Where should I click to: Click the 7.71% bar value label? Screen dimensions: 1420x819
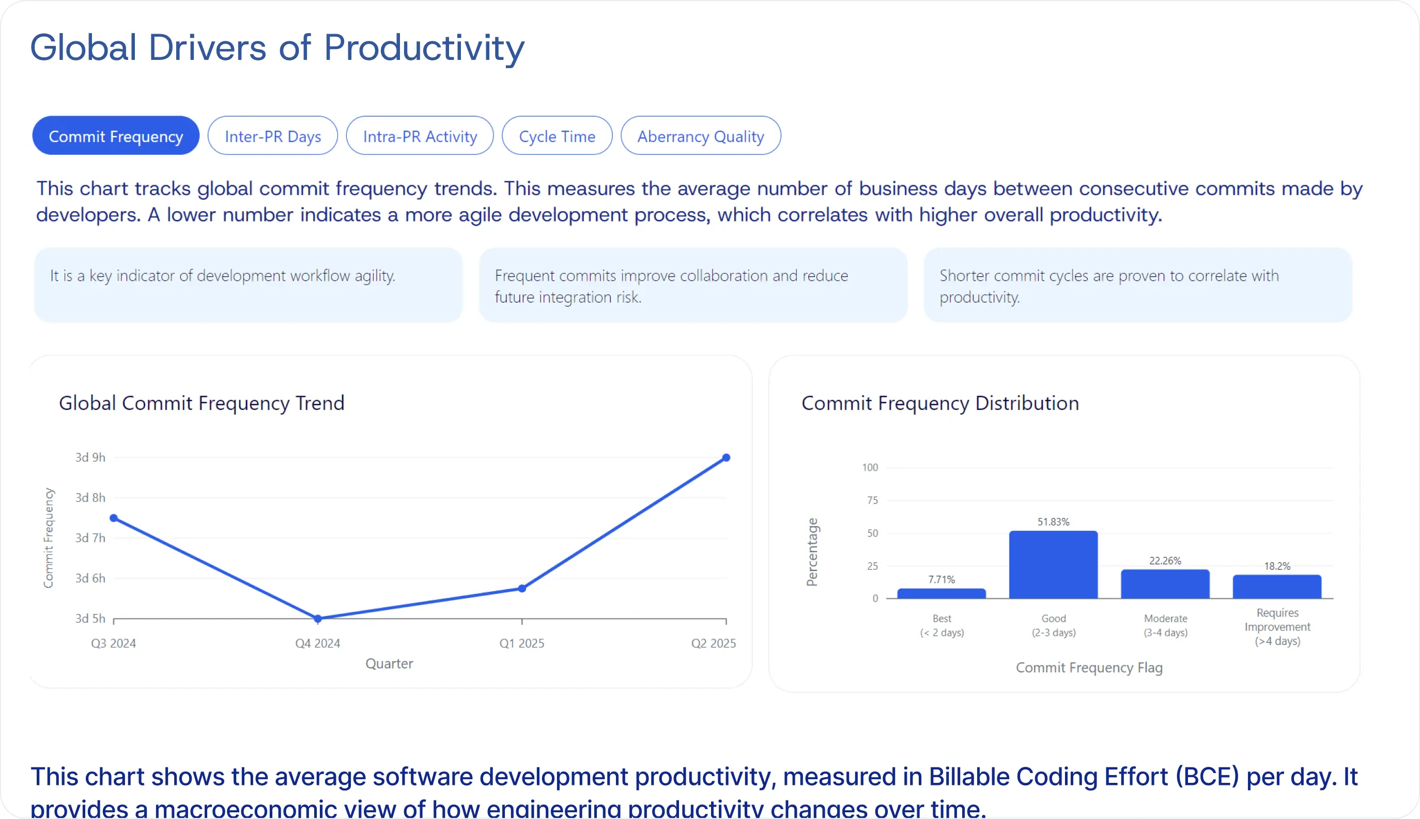click(x=941, y=579)
